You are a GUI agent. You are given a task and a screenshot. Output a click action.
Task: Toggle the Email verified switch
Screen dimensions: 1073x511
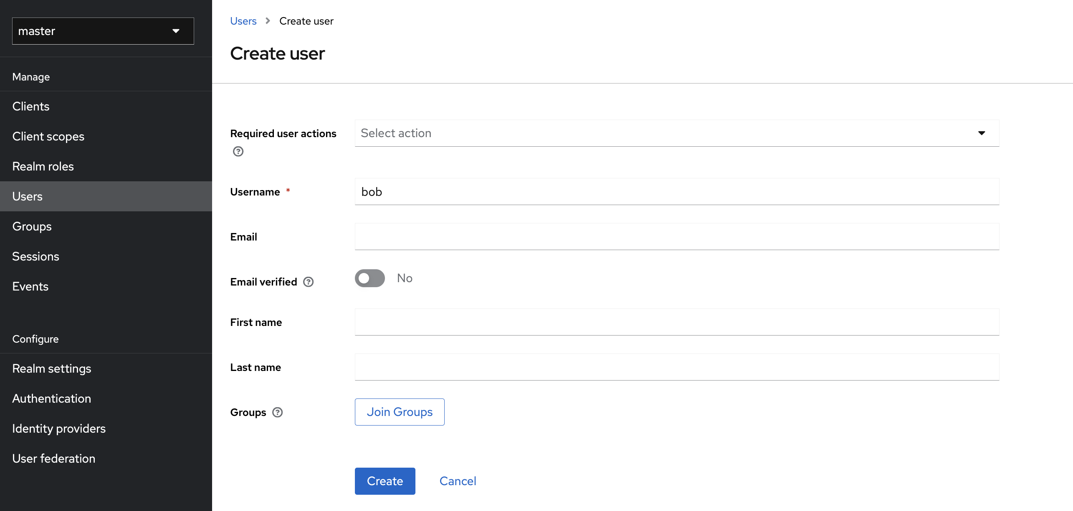coord(369,278)
